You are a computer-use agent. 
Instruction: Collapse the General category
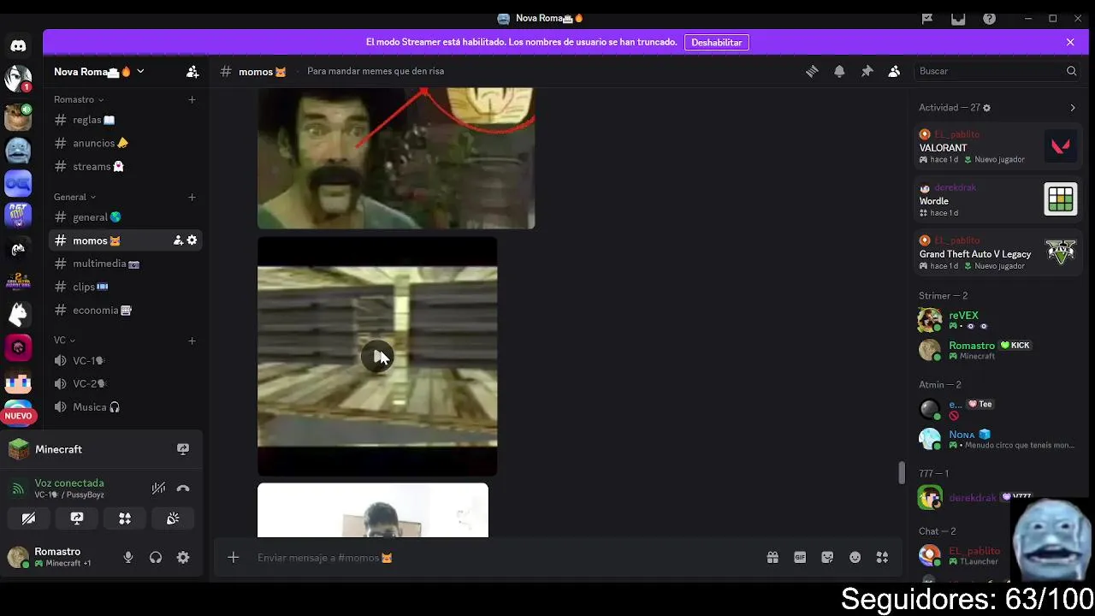74,198
